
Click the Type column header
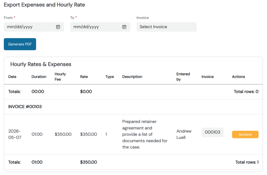pyautogui.click(x=110, y=77)
